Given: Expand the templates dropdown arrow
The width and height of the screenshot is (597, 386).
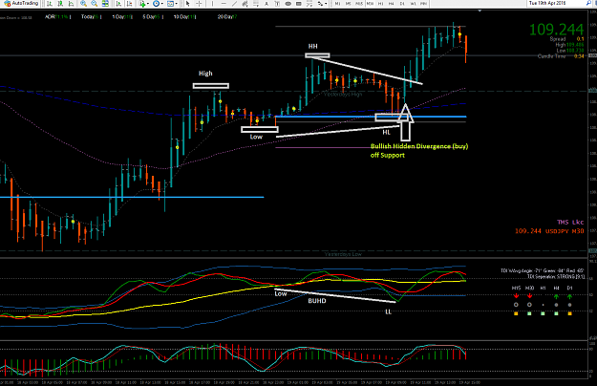Looking at the screenshot, I should (177, 4).
